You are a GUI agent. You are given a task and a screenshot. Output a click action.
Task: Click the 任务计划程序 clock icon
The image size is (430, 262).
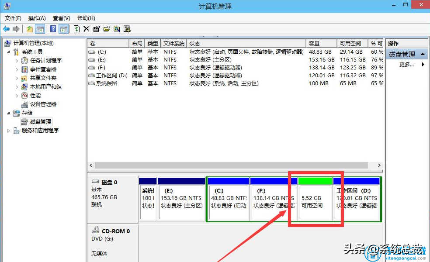click(x=24, y=61)
